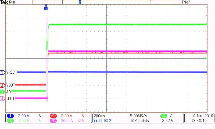This screenshot has height=129, width=215.
Task: Click the VRECT waveform label
Action: coord(12,72)
